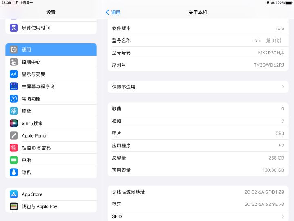Tap the Touch ID fingerprint icon
The height and width of the screenshot is (221, 294).
coord(14,148)
